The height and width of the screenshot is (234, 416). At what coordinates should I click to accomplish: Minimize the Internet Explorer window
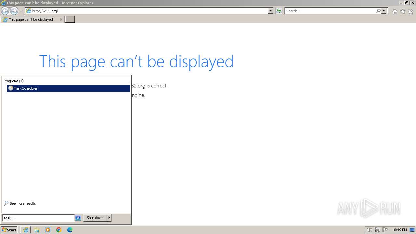[x=402, y=3]
